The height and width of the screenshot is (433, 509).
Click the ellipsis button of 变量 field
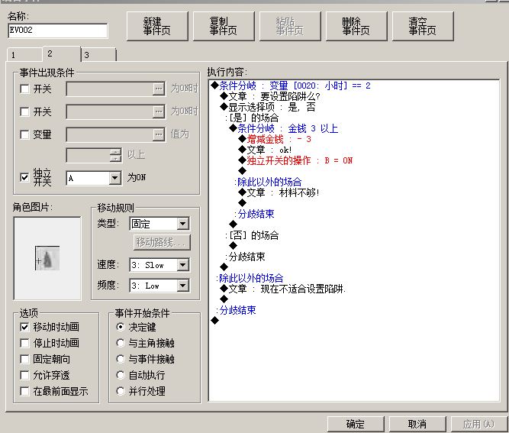[159, 134]
